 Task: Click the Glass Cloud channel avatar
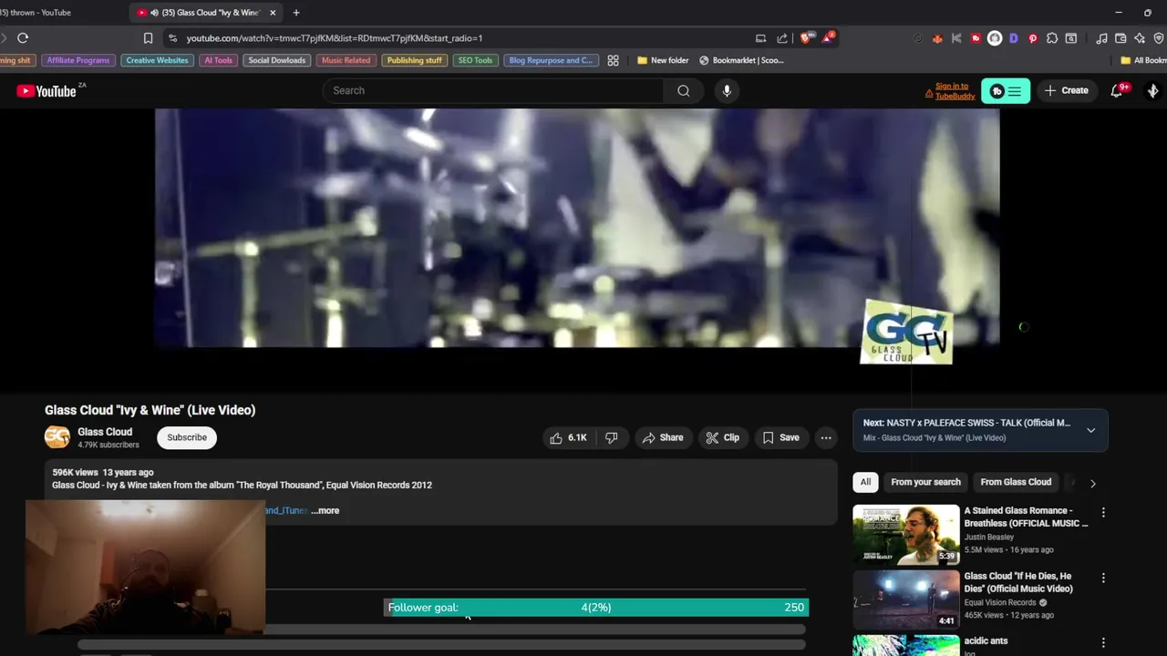pyautogui.click(x=57, y=437)
